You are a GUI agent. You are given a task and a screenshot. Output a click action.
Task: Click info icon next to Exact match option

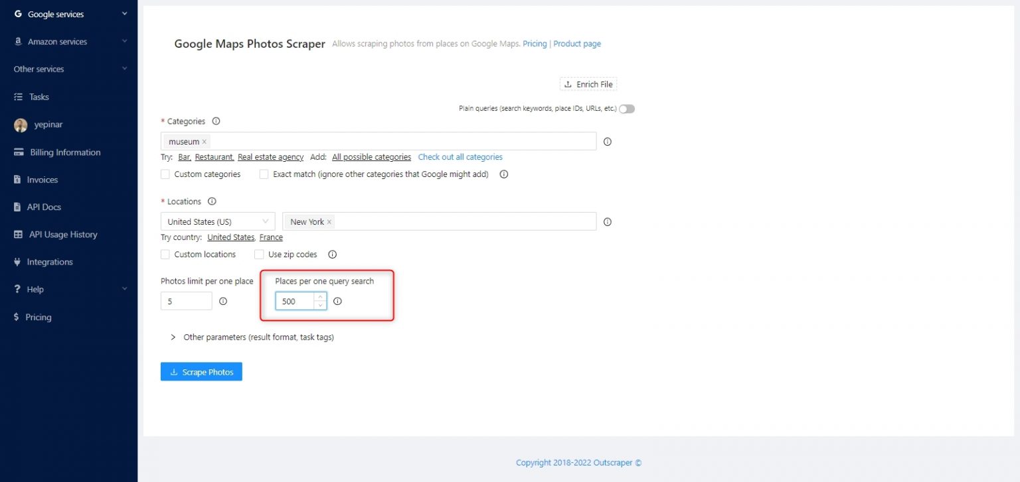tap(503, 174)
